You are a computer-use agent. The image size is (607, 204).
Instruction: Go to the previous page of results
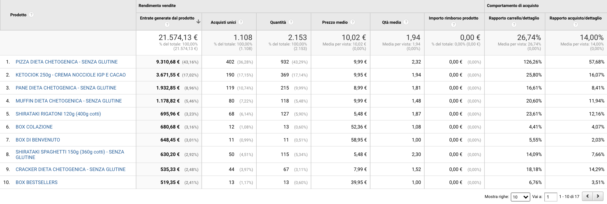click(587, 196)
